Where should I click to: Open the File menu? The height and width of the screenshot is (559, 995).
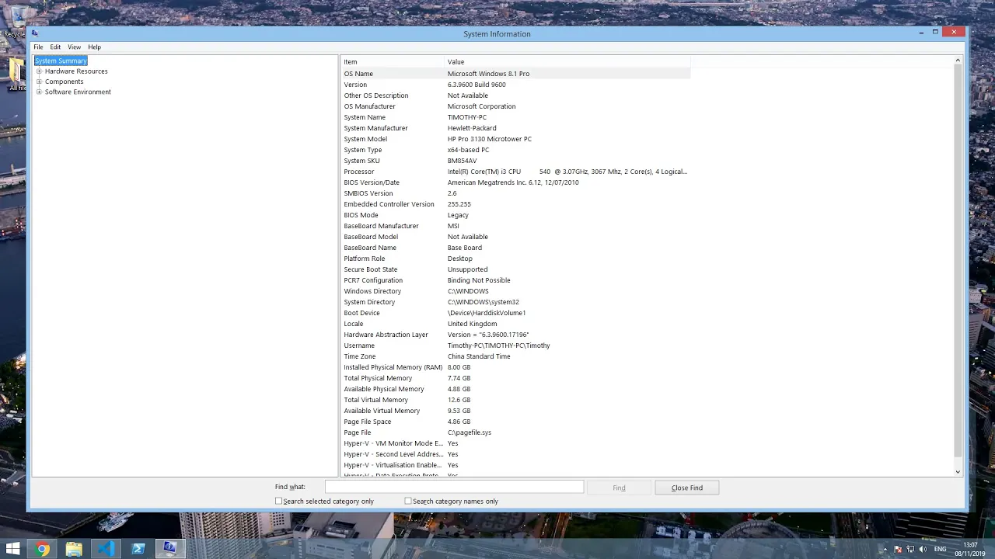click(x=38, y=47)
